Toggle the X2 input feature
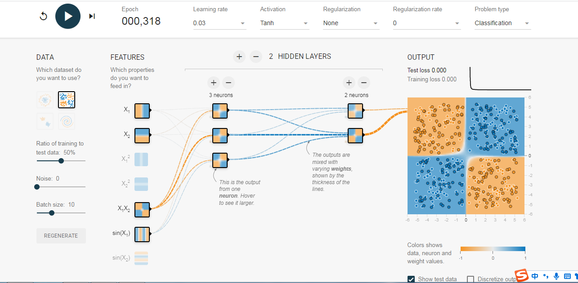The image size is (578, 283). [142, 135]
